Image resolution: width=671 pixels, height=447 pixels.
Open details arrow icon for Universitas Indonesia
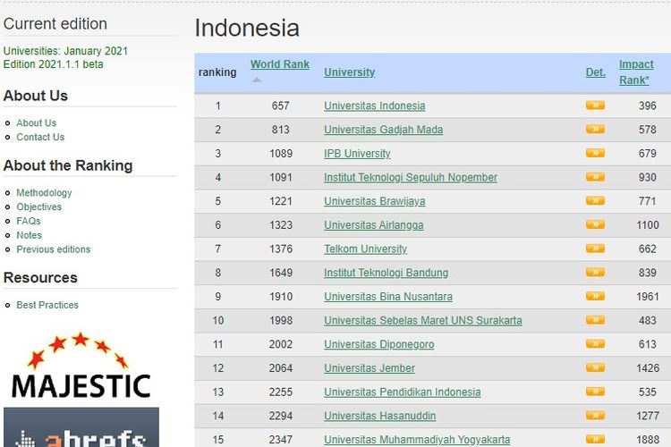tap(595, 105)
